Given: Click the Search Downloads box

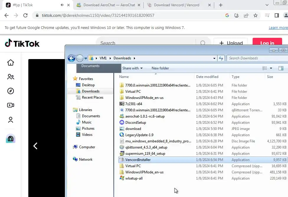Looking at the screenshot, I should point(257,58).
